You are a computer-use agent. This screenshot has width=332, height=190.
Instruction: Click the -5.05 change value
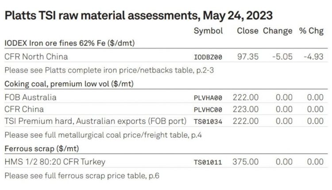pyautogui.click(x=282, y=57)
